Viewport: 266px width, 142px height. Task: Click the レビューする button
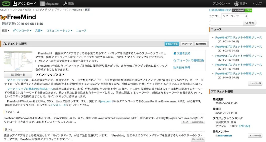coord(172,44)
